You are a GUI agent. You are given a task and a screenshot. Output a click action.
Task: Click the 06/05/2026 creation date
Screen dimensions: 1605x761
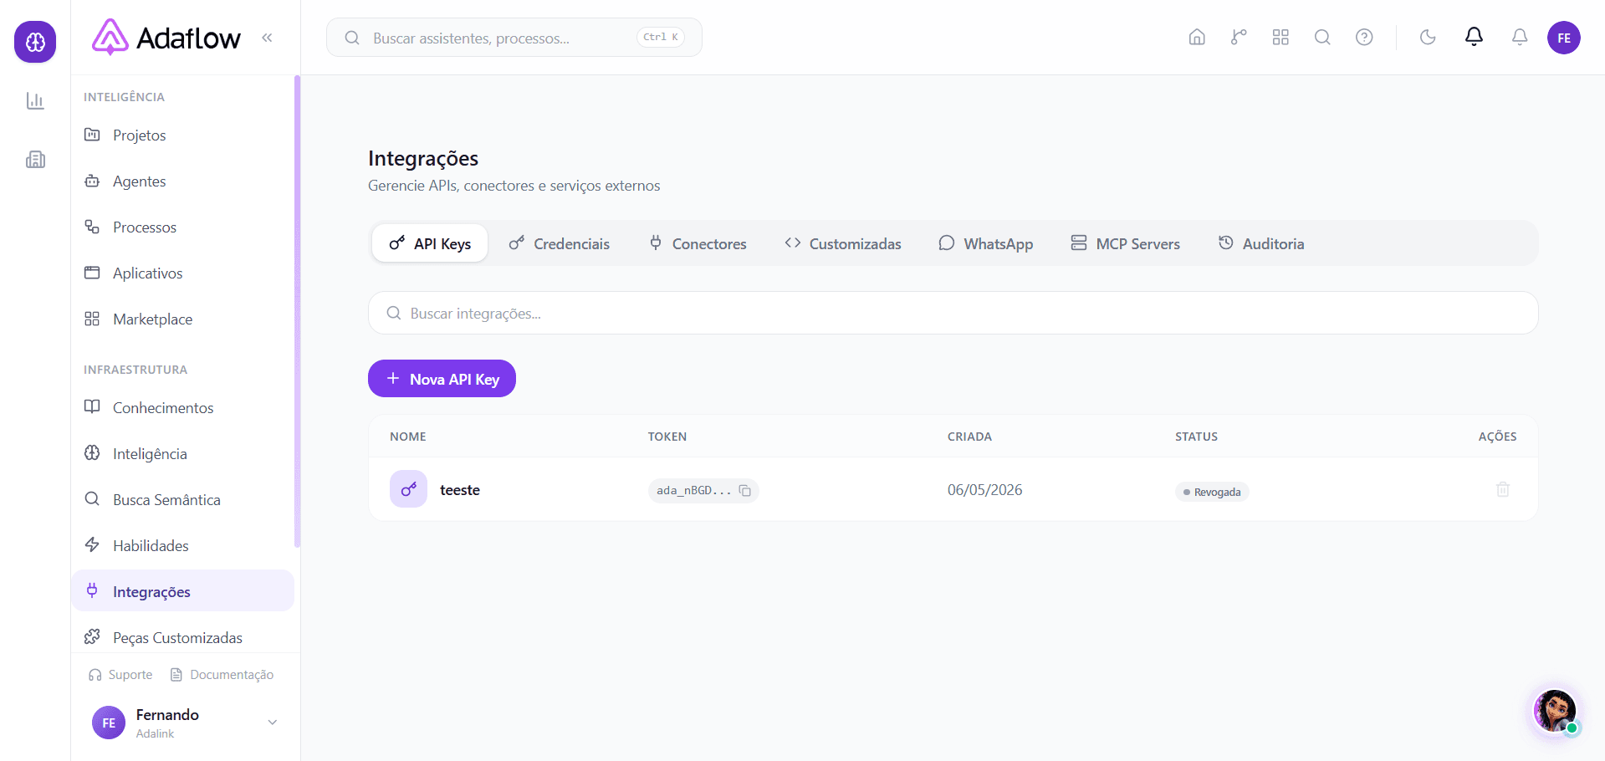coord(984,490)
